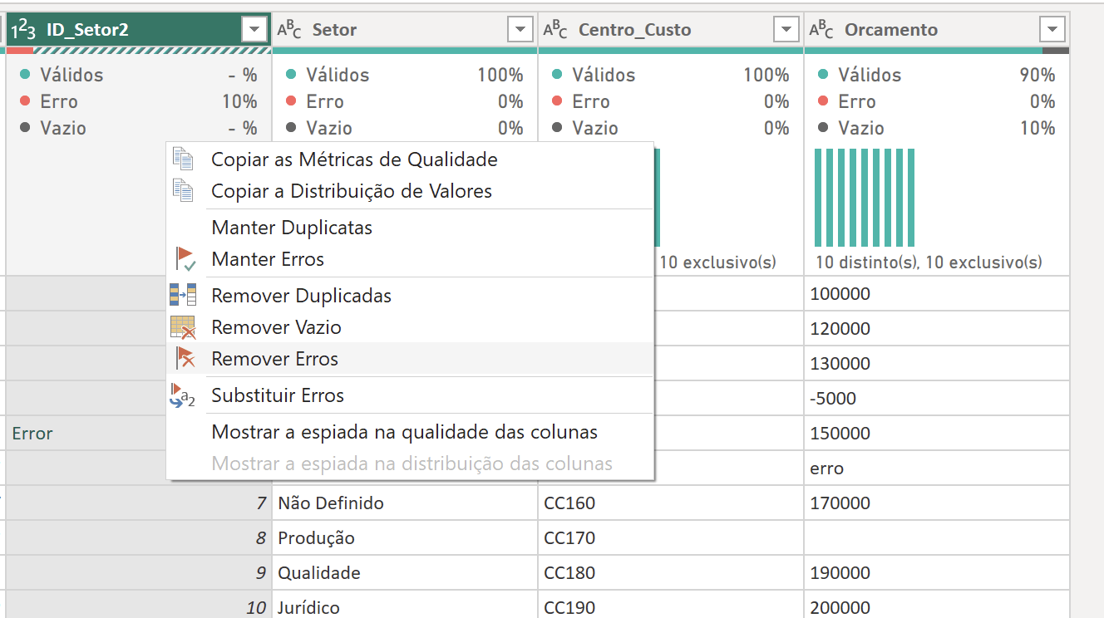Viewport: 1104px width, 618px height.
Task: Click the 100000 Orcamento cell
Action: (x=937, y=294)
